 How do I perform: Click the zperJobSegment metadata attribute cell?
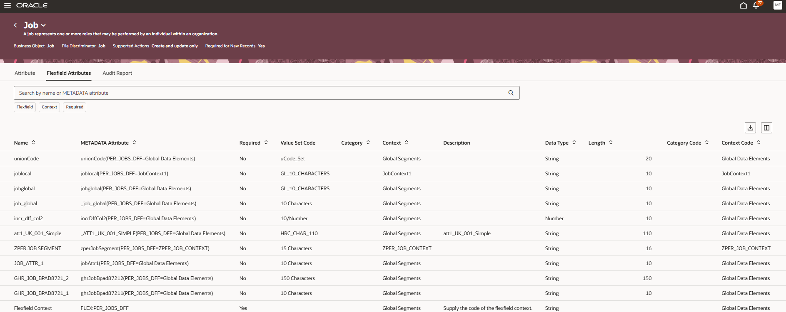coord(145,248)
